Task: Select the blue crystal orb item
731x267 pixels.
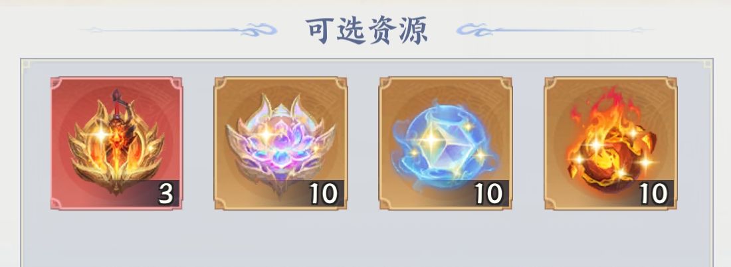Action: tap(445, 143)
